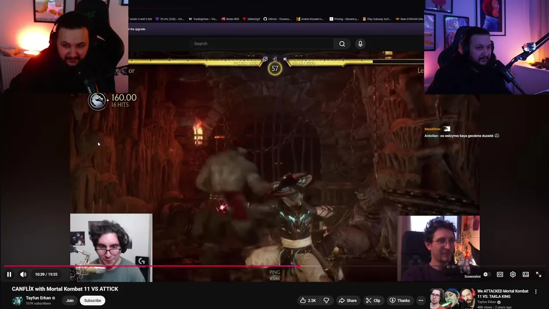
Task: Send a Thanks to creator
Action: point(399,300)
